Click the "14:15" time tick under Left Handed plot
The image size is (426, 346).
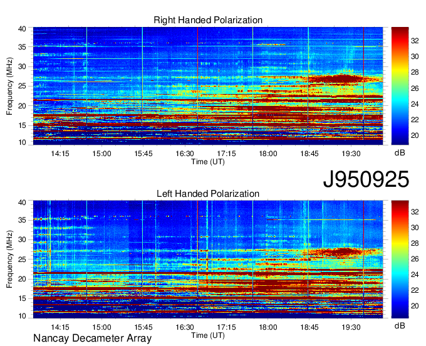(x=60, y=327)
